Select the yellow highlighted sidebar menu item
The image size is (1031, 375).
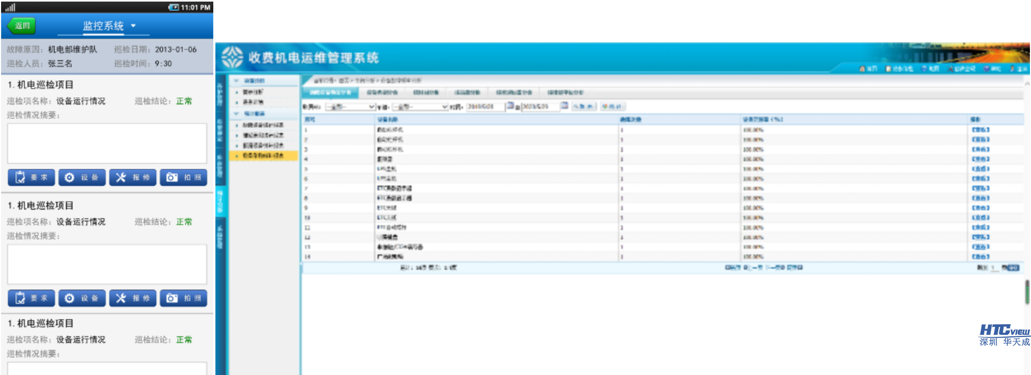[263, 156]
